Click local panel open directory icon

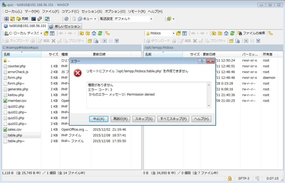tap(46, 33)
